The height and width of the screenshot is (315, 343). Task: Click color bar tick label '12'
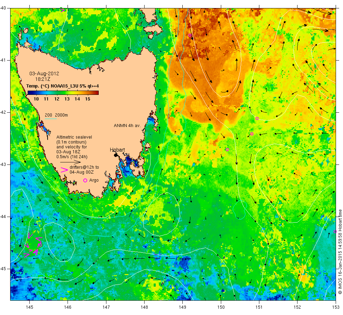[x=57, y=99]
